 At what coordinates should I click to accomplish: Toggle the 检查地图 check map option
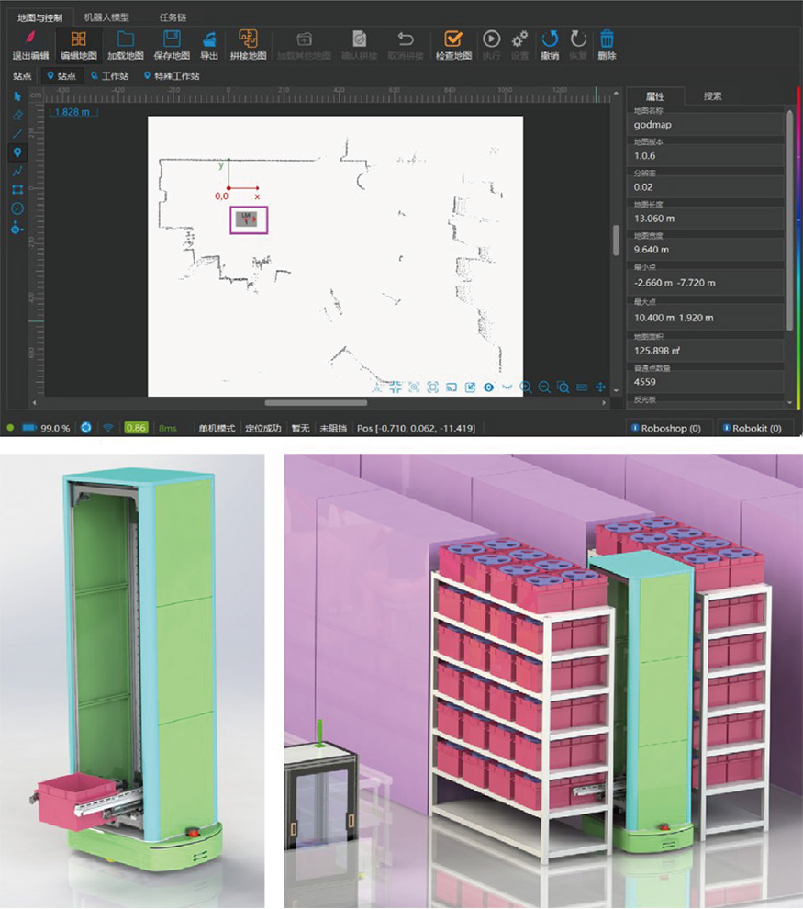[452, 39]
